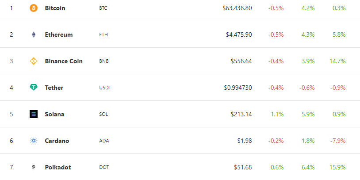Screen dimensions: 360x180
Task: Click the orange Bitcoin logo icon
Action: [x=34, y=8]
